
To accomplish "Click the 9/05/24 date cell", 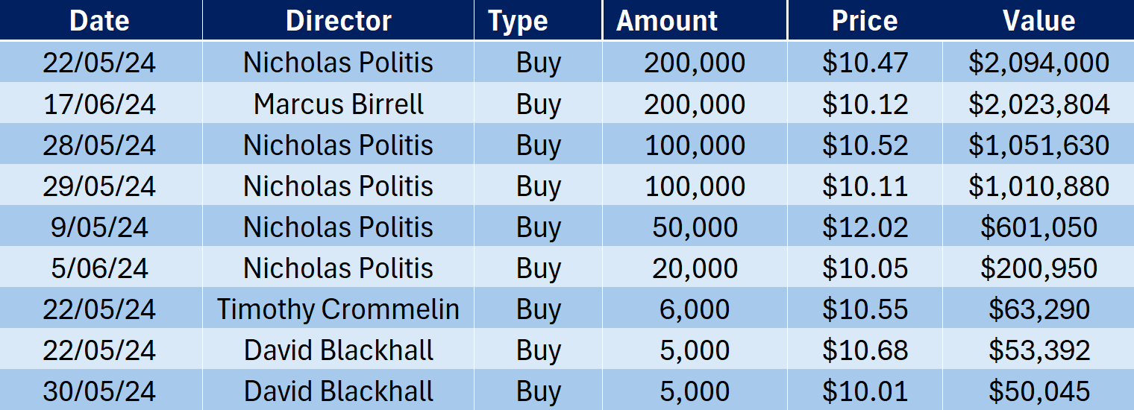I will 99,227.
